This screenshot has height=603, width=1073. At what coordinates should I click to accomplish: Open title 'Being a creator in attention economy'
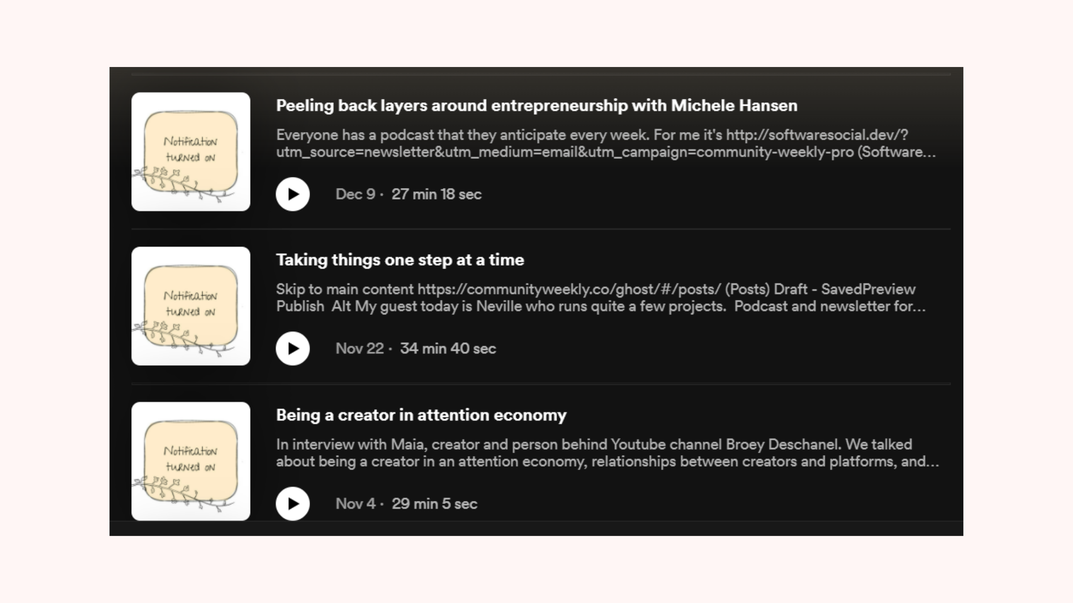421,415
